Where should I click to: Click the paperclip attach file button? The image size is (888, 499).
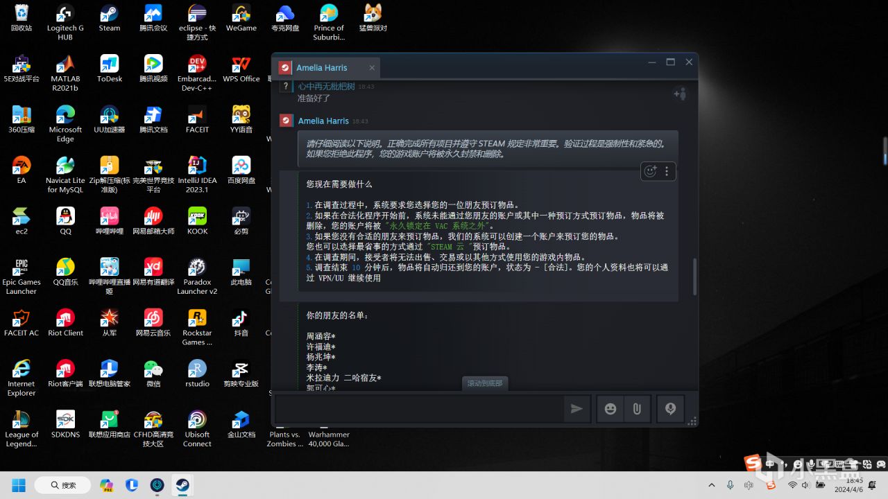point(636,409)
